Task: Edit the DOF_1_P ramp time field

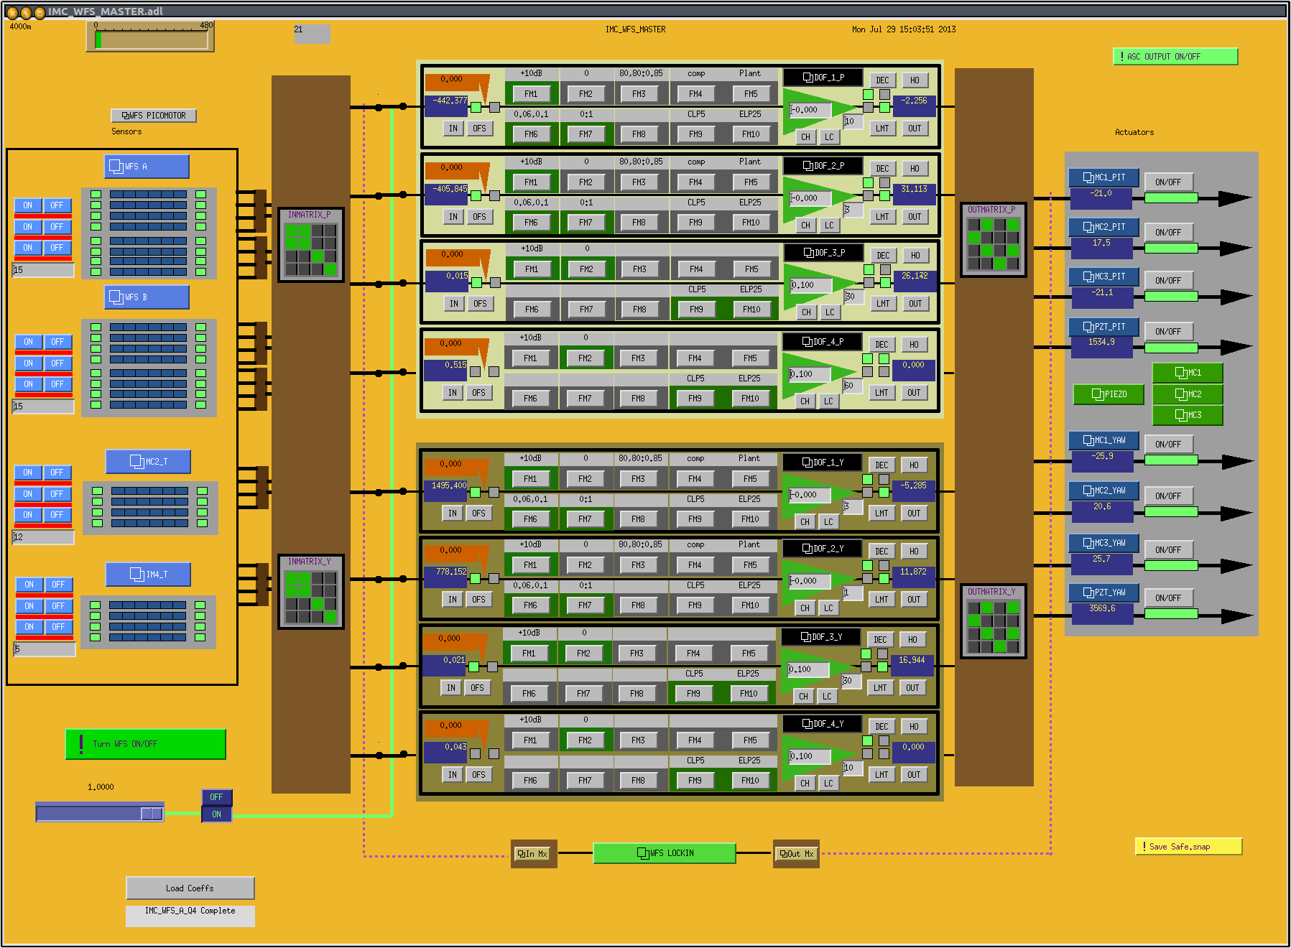Action: click(853, 121)
